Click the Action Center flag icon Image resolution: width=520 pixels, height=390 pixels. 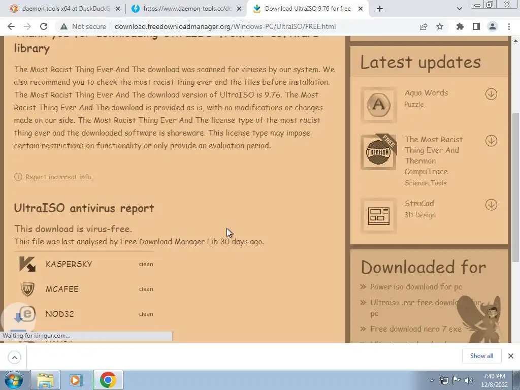[457, 380]
